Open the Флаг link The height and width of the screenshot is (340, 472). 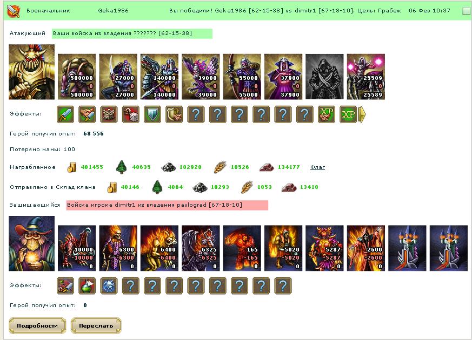(x=317, y=167)
